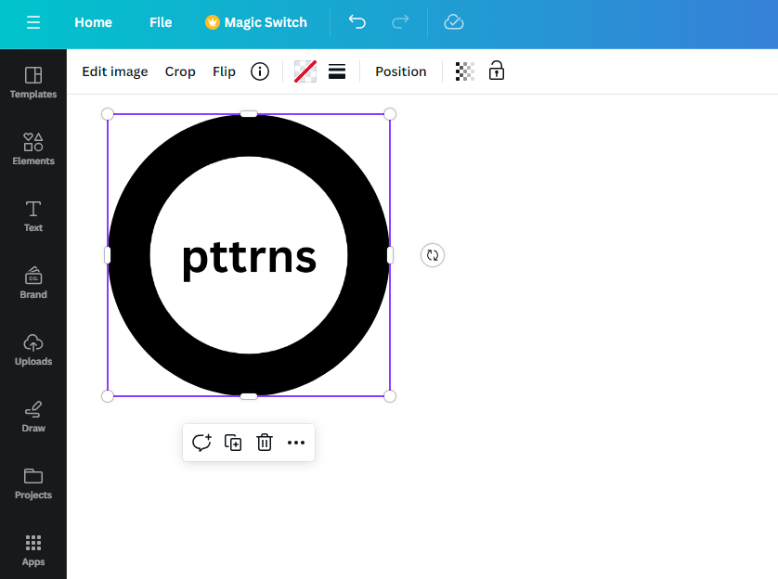Click the bottom-left corner resize handle
Screen dimensions: 778x579
tap(108, 396)
